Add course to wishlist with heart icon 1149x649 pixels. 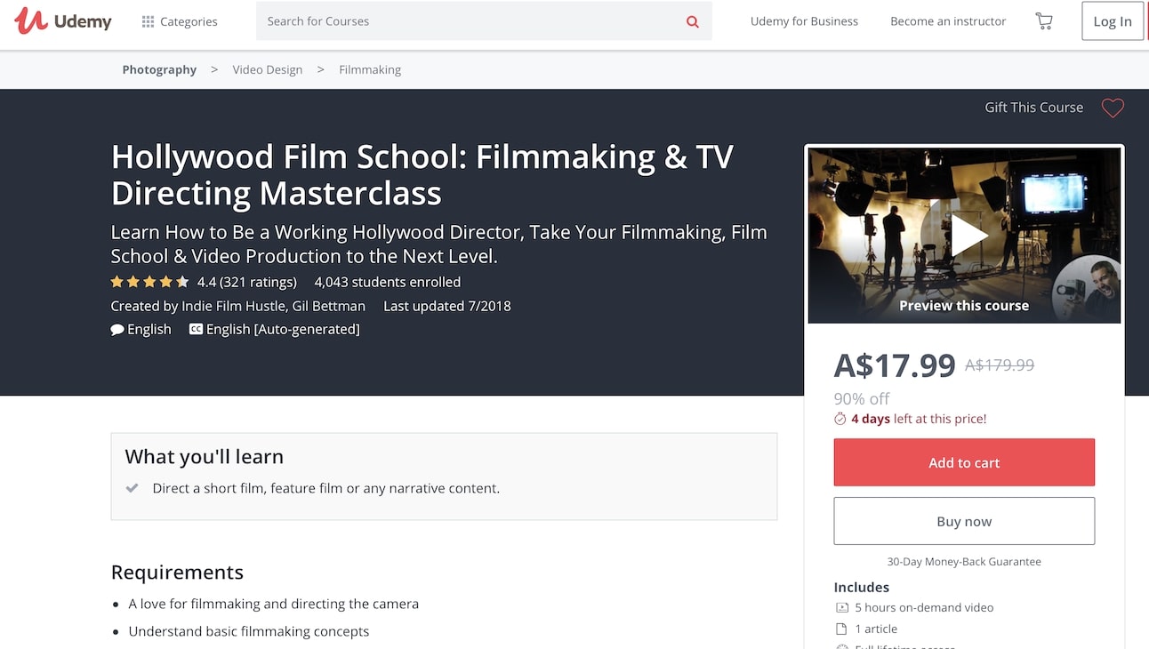click(1113, 108)
